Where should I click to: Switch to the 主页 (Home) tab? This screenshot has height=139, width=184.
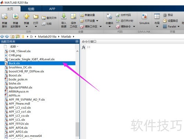(10, 9)
